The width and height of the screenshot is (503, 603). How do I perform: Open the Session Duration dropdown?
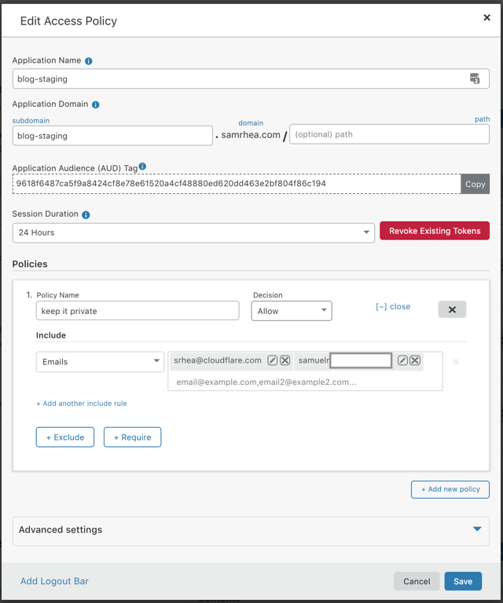pyautogui.click(x=193, y=232)
